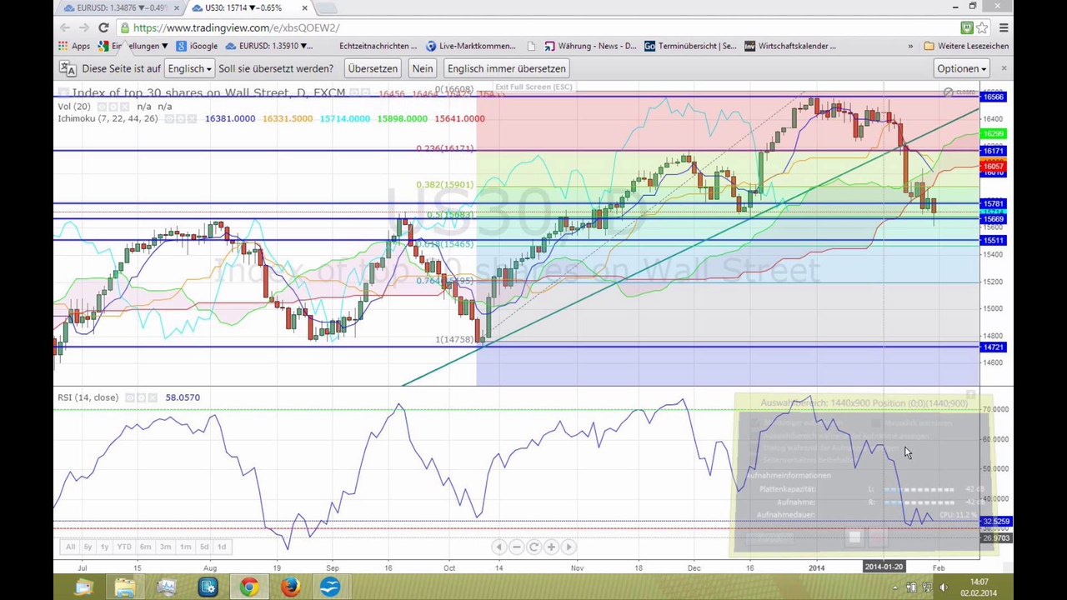Open Weitere Lesezeichen folder
The width and height of the screenshot is (1067, 600).
click(x=966, y=46)
